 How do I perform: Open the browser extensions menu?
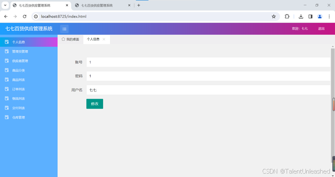pos(287,16)
